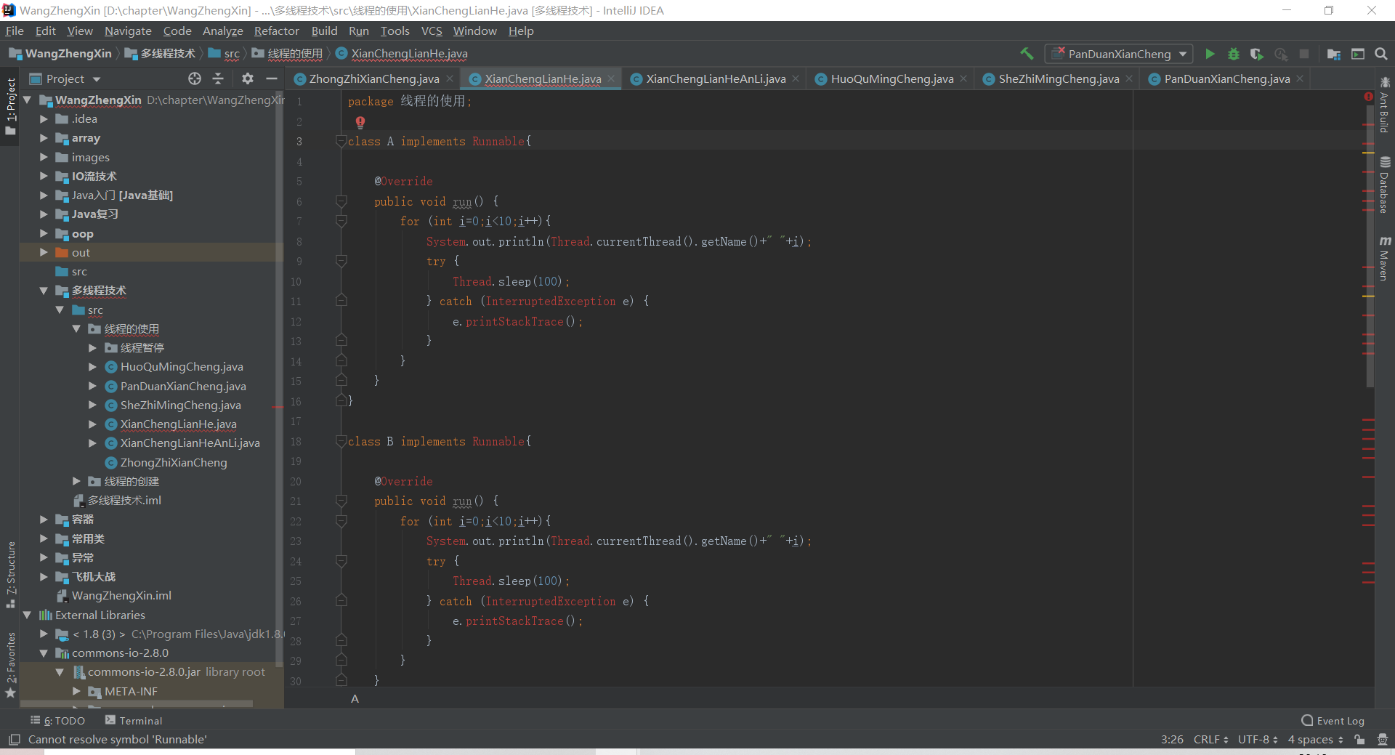Click the Build project hammer icon
Viewport: 1395px width, 755px height.
[1027, 54]
